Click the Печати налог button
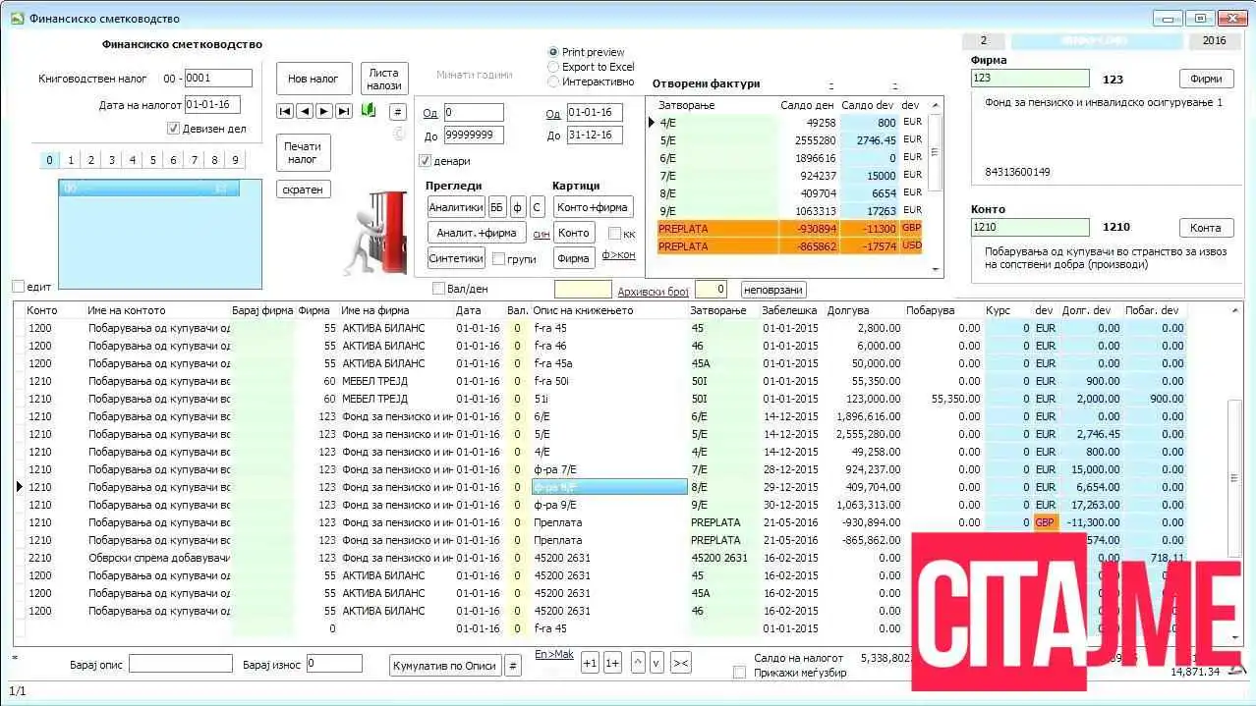 tap(303, 152)
